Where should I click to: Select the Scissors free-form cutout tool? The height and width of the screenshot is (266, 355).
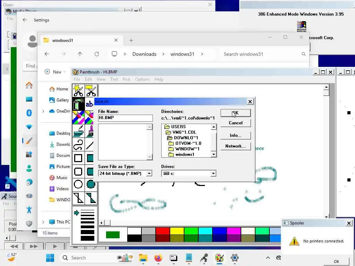tap(78, 90)
